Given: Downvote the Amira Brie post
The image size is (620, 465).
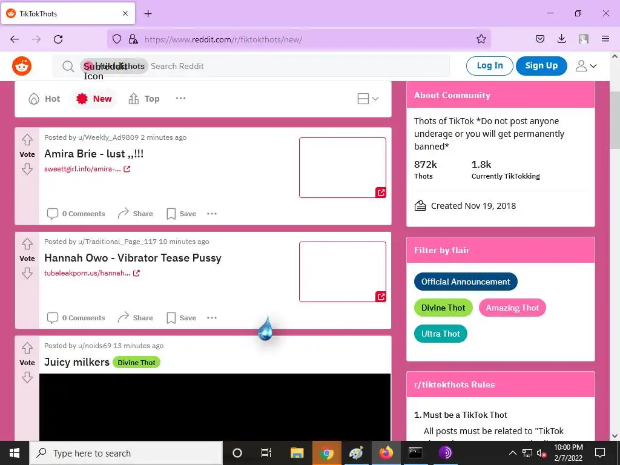Looking at the screenshot, I should [27, 170].
